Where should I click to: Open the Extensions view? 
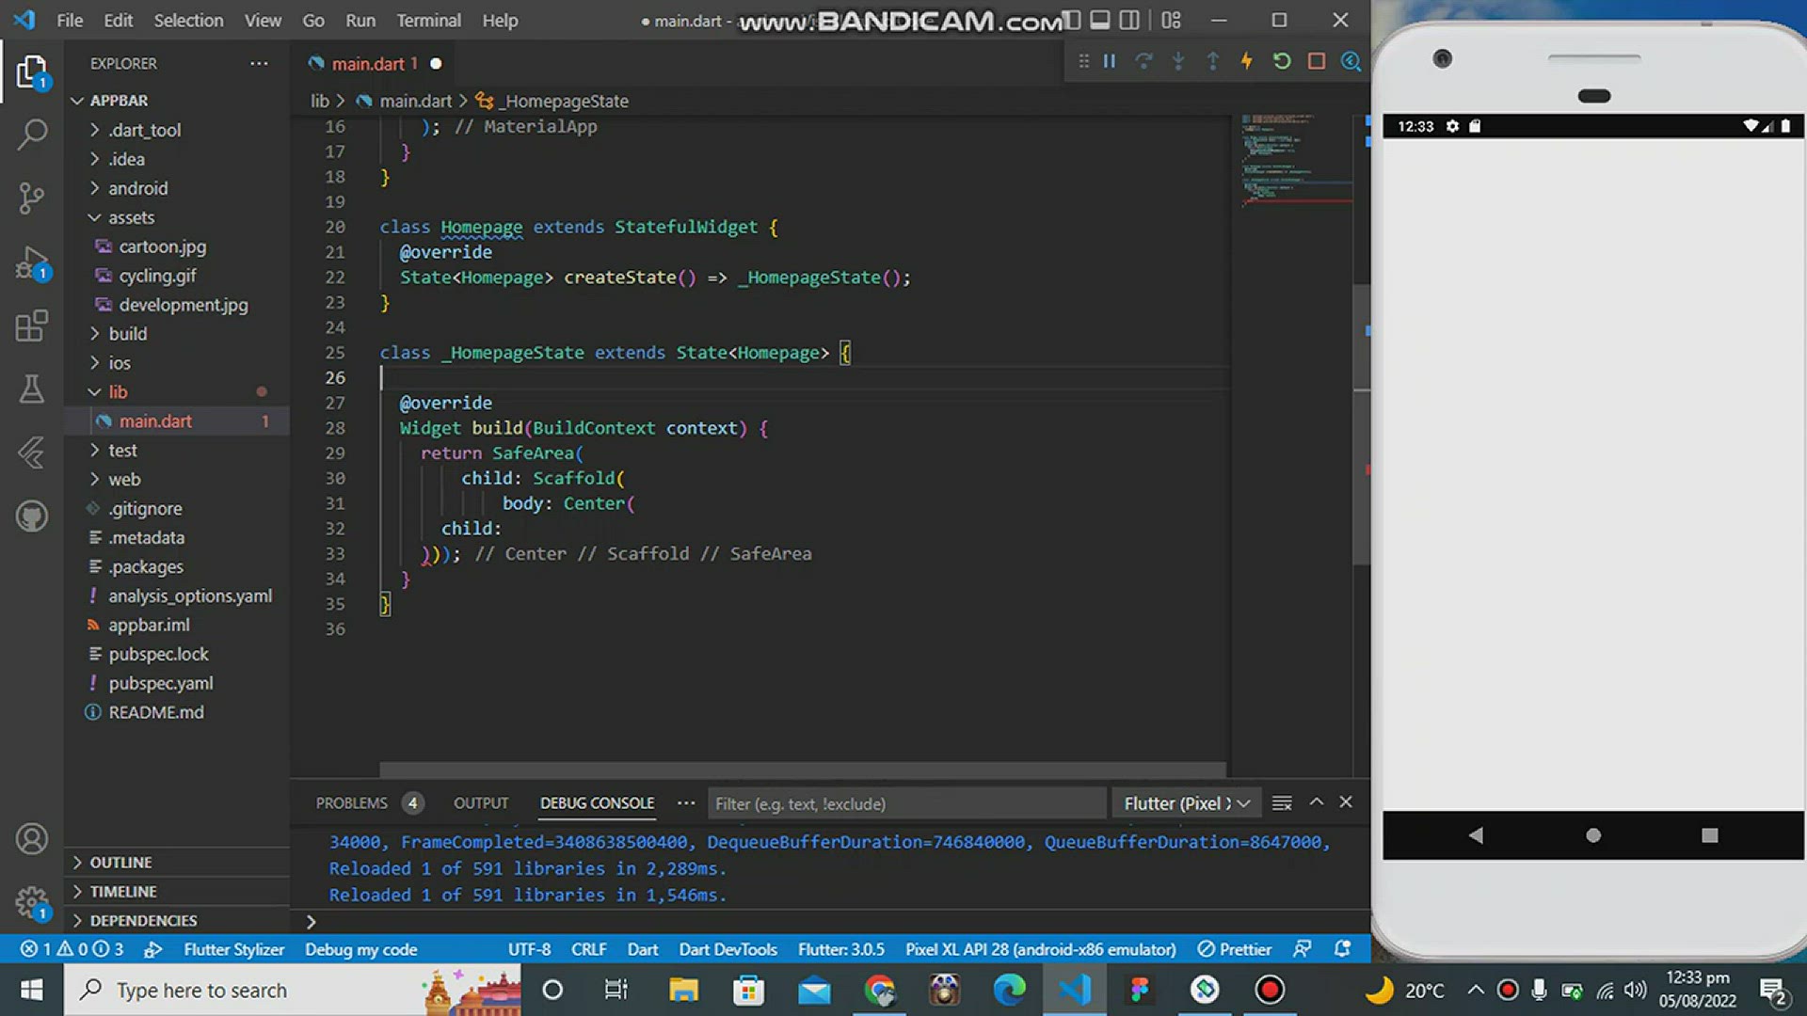click(x=32, y=325)
